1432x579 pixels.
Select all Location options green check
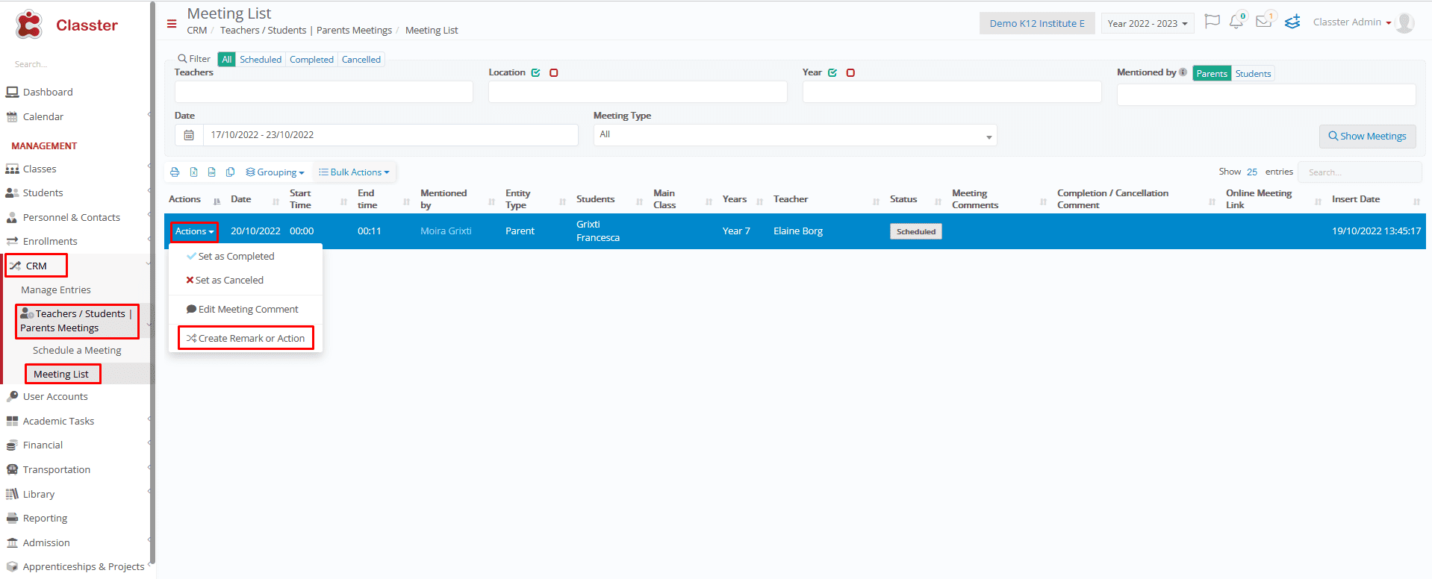(x=535, y=73)
